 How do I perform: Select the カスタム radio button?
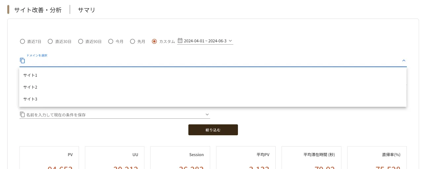coord(154,41)
